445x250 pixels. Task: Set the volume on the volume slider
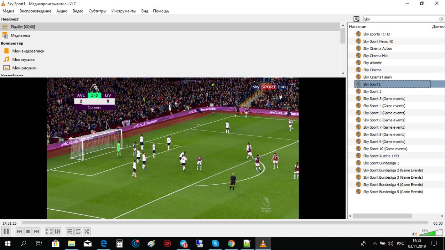(430, 232)
